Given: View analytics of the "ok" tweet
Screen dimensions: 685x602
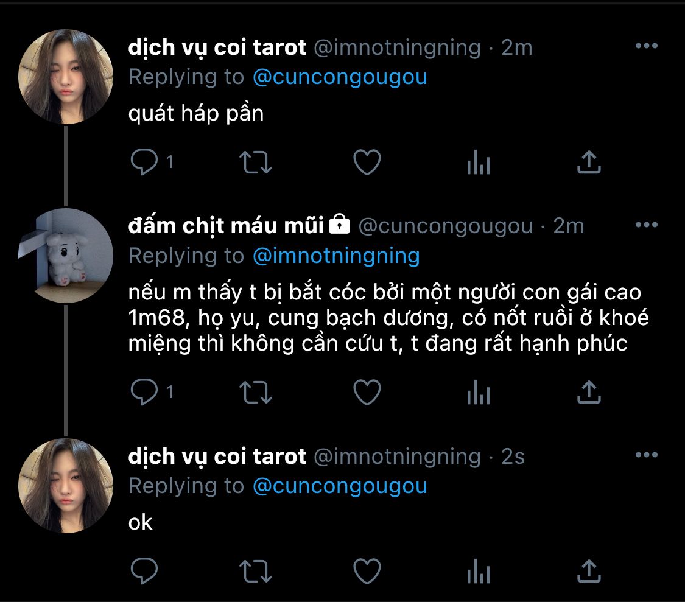Looking at the screenshot, I should point(478,571).
